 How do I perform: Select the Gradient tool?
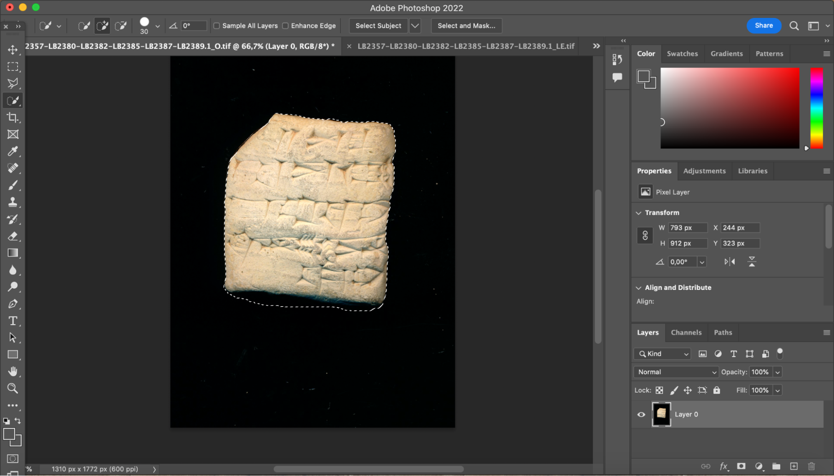[13, 253]
